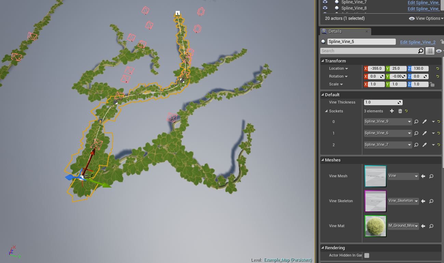
Task: Browse to Vine Skeleton asset
Action: [x=431, y=201]
